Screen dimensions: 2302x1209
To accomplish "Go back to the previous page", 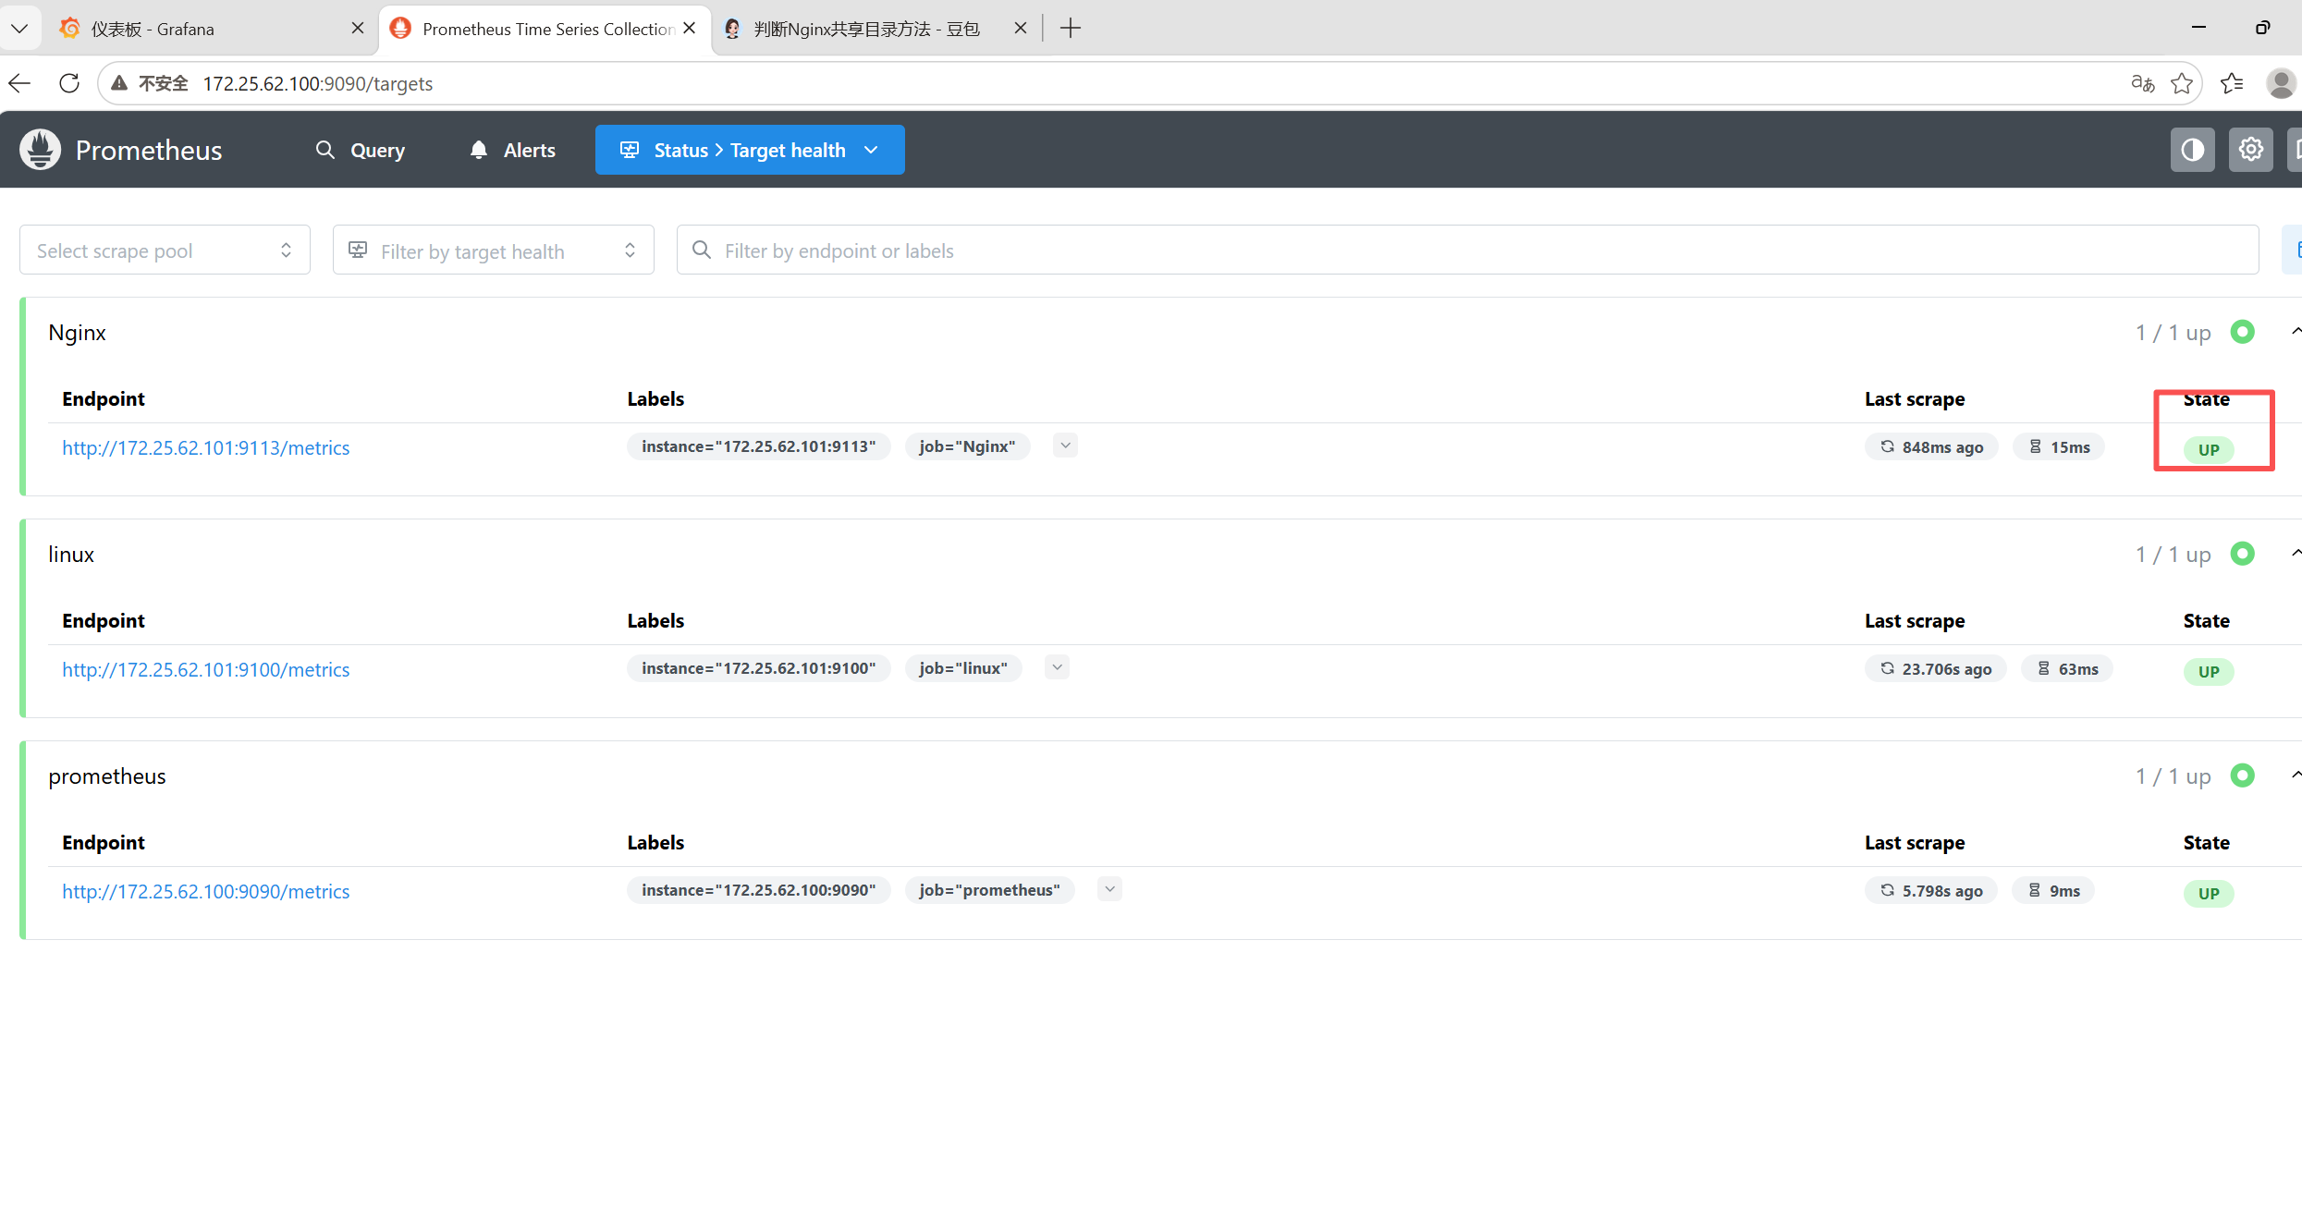I will coord(19,83).
